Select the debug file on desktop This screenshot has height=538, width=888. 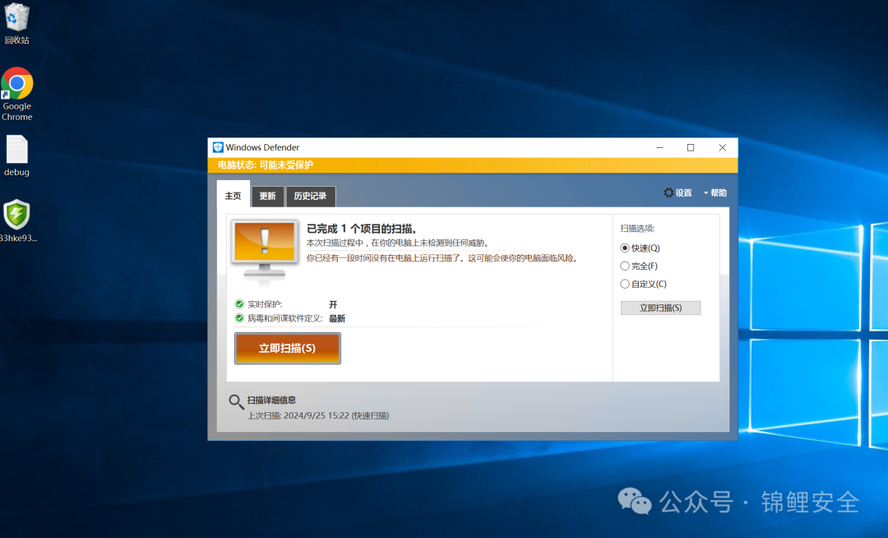(17, 155)
